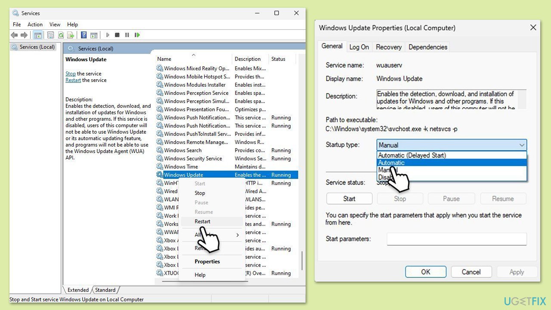Select the Services (Local) tree node
Screen dimensions: 551x310
[x=34, y=47]
